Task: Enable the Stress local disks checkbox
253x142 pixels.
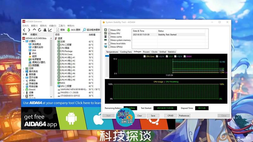Action: click(x=109, y=44)
